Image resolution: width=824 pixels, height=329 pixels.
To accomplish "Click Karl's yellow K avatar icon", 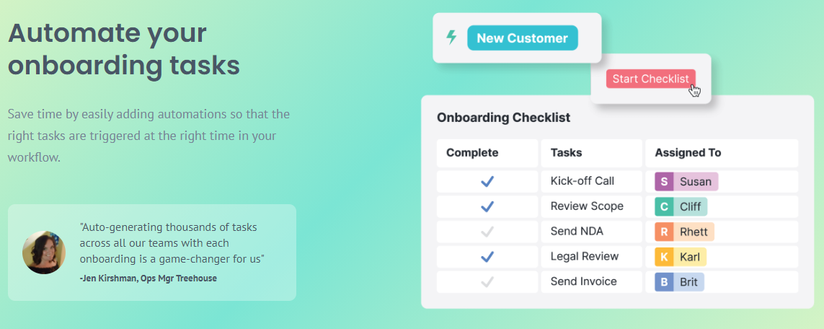I will click(664, 257).
